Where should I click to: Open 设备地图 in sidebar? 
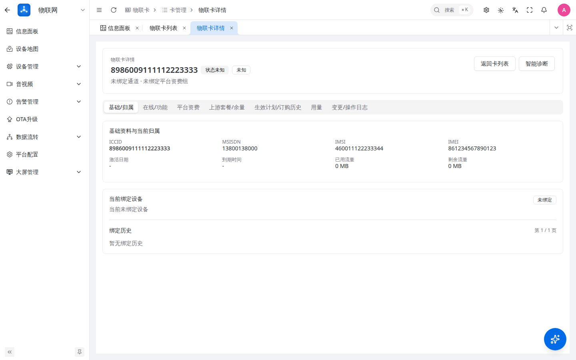45,49
